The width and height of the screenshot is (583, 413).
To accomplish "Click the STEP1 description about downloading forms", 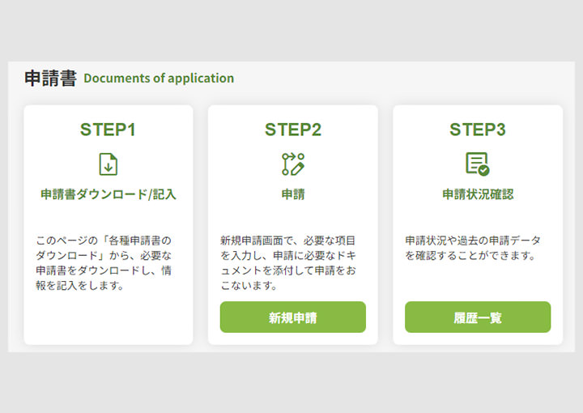I will (x=105, y=263).
